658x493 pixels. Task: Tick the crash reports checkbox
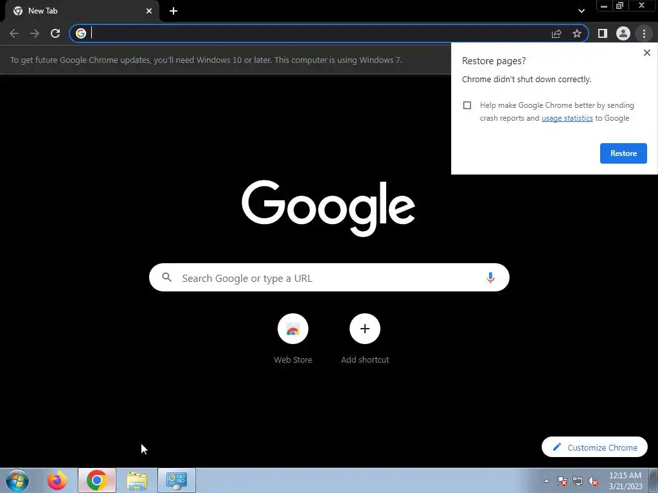(467, 105)
